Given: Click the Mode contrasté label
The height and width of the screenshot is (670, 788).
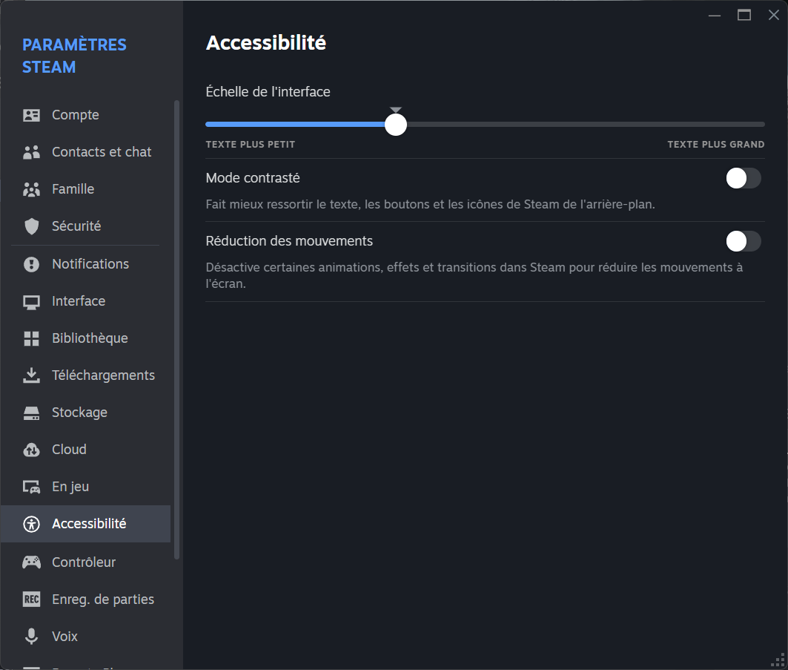Looking at the screenshot, I should pos(253,178).
